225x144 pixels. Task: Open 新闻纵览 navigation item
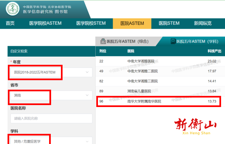coord(203,23)
